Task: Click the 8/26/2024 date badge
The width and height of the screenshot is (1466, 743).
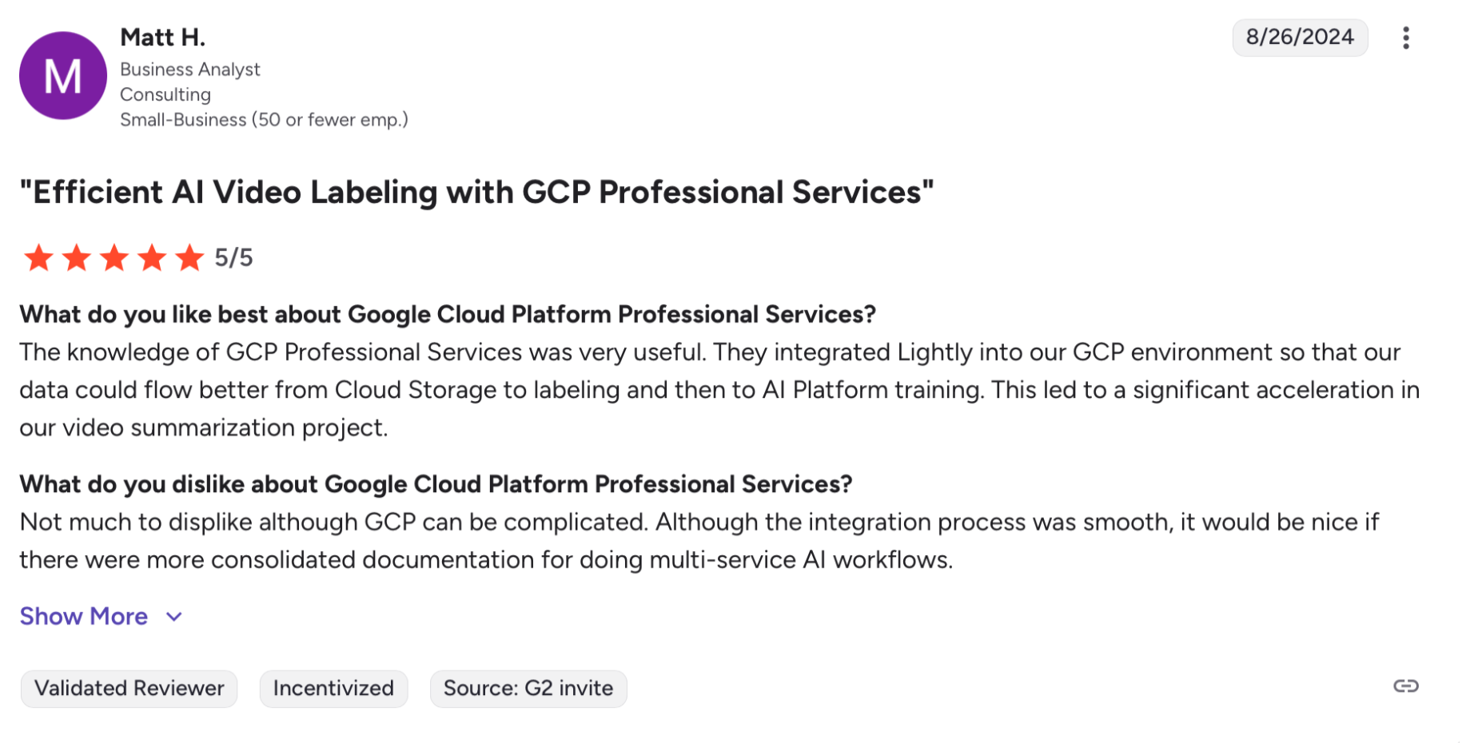Action: pyautogui.click(x=1300, y=38)
